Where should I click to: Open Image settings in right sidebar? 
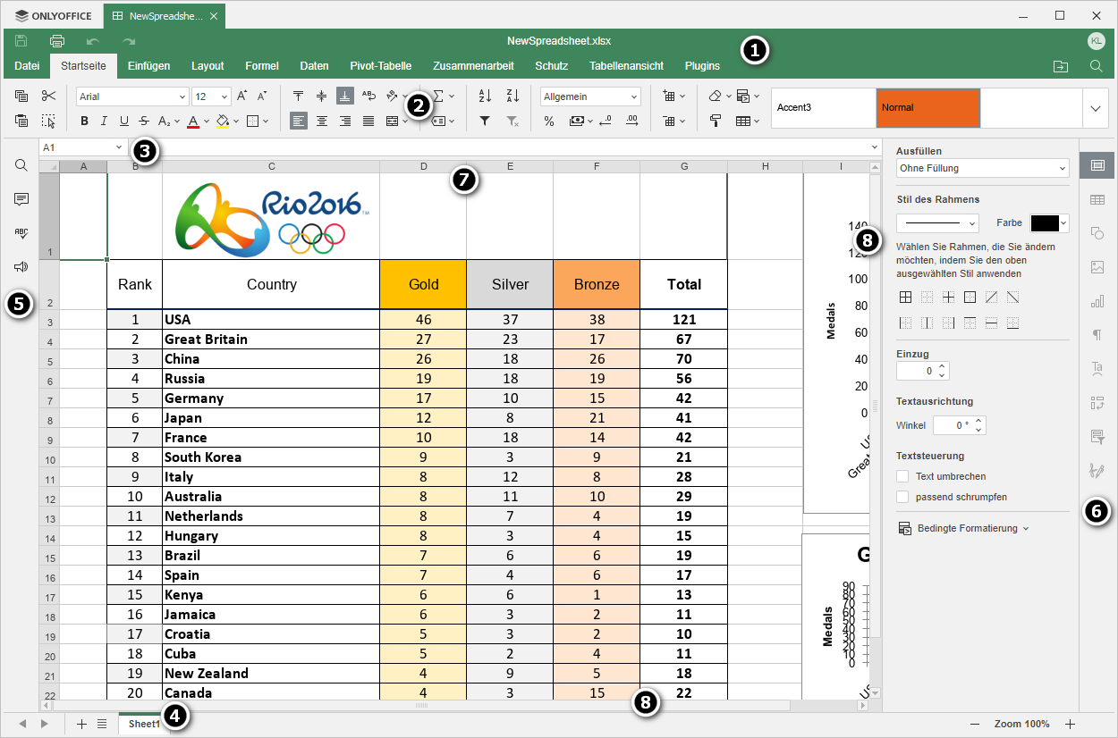coord(1097,267)
